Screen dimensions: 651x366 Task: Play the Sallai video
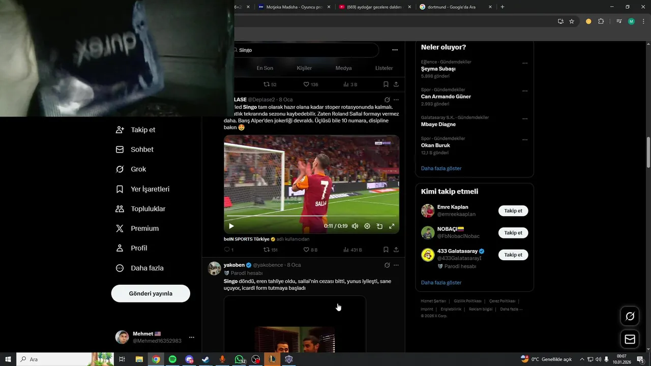[x=231, y=226]
